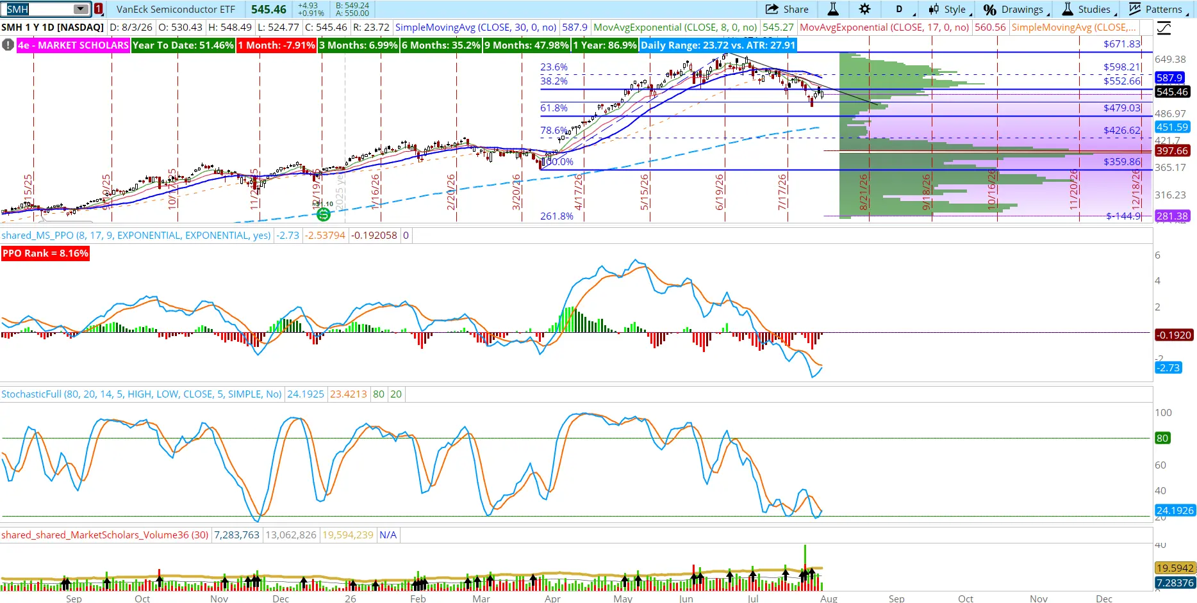Open the Studies dropdown menu
Viewport: 1197px width, 603px height.
[x=1089, y=9]
